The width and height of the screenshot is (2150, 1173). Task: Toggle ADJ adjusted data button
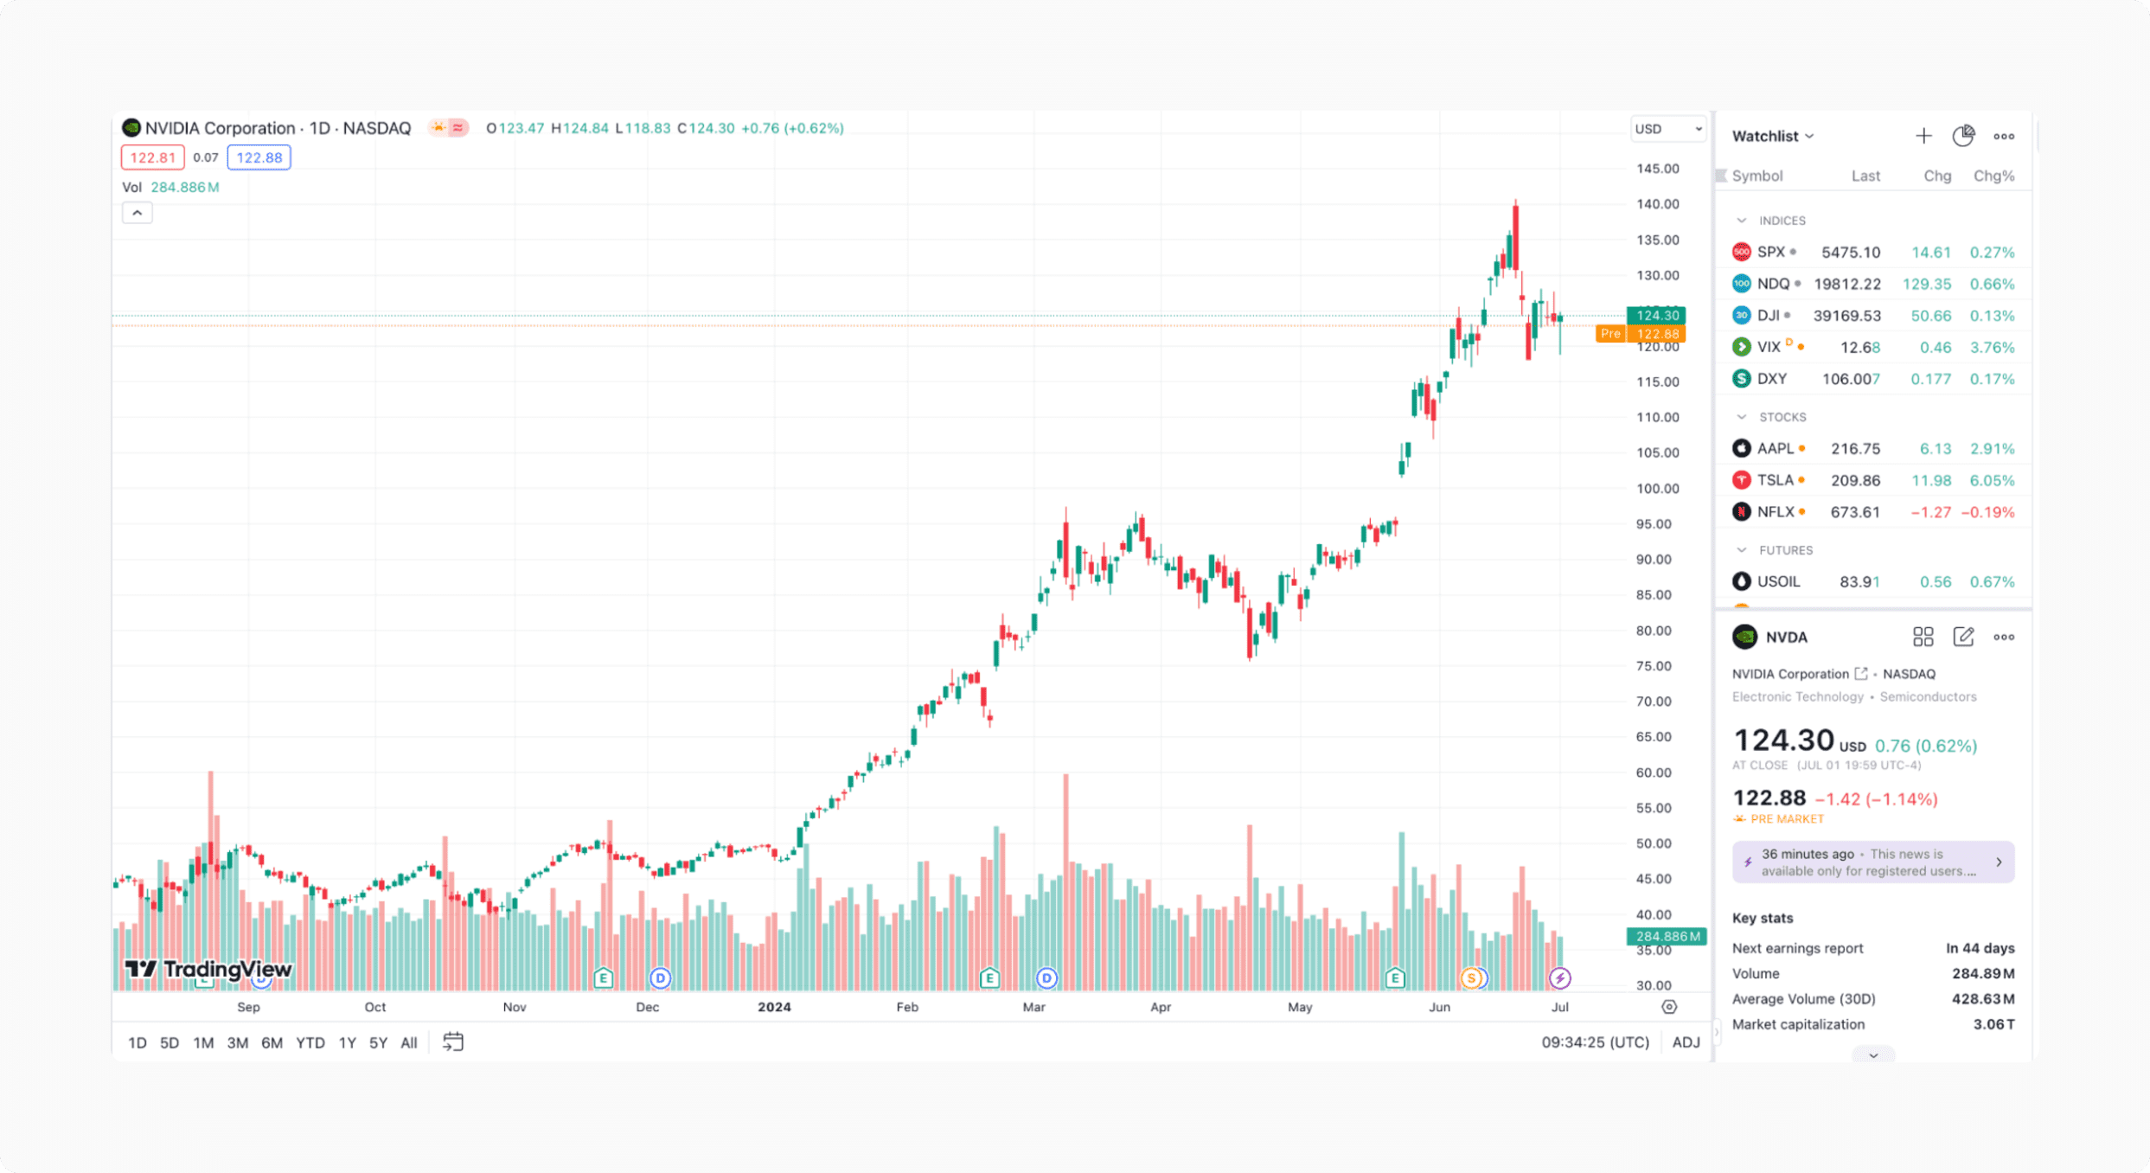[x=1686, y=1042]
